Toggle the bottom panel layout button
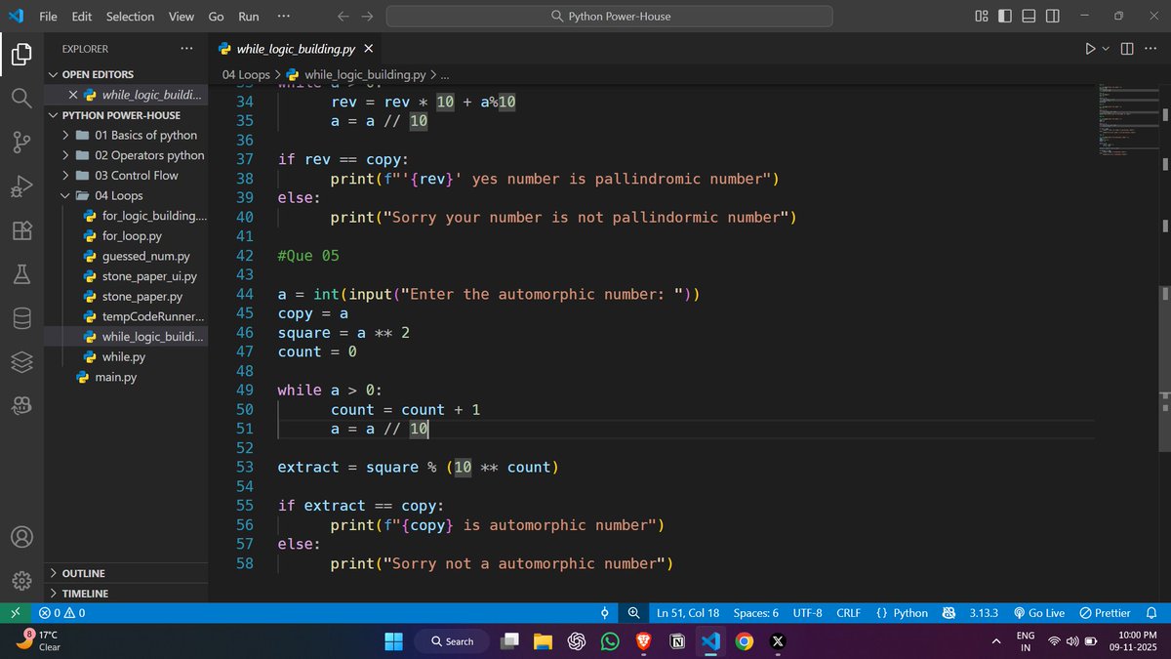This screenshot has height=659, width=1171. pos(1029,17)
